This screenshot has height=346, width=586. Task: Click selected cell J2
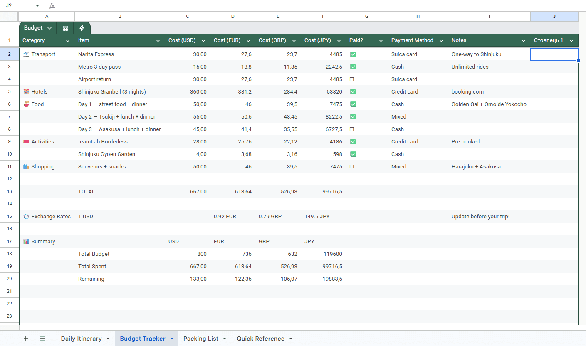tap(554, 54)
